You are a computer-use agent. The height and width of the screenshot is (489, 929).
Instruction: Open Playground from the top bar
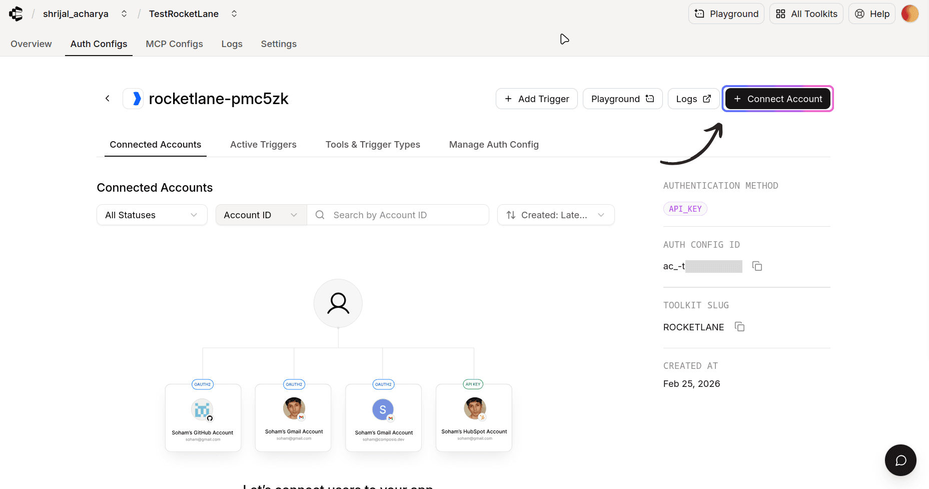726,14
